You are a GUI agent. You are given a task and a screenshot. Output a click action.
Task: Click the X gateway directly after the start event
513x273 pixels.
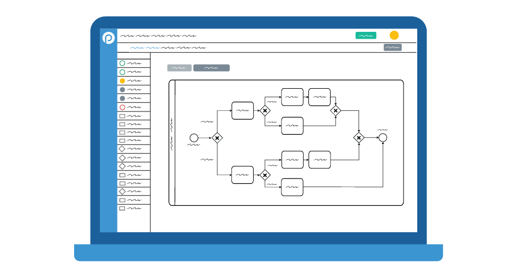[x=217, y=138]
